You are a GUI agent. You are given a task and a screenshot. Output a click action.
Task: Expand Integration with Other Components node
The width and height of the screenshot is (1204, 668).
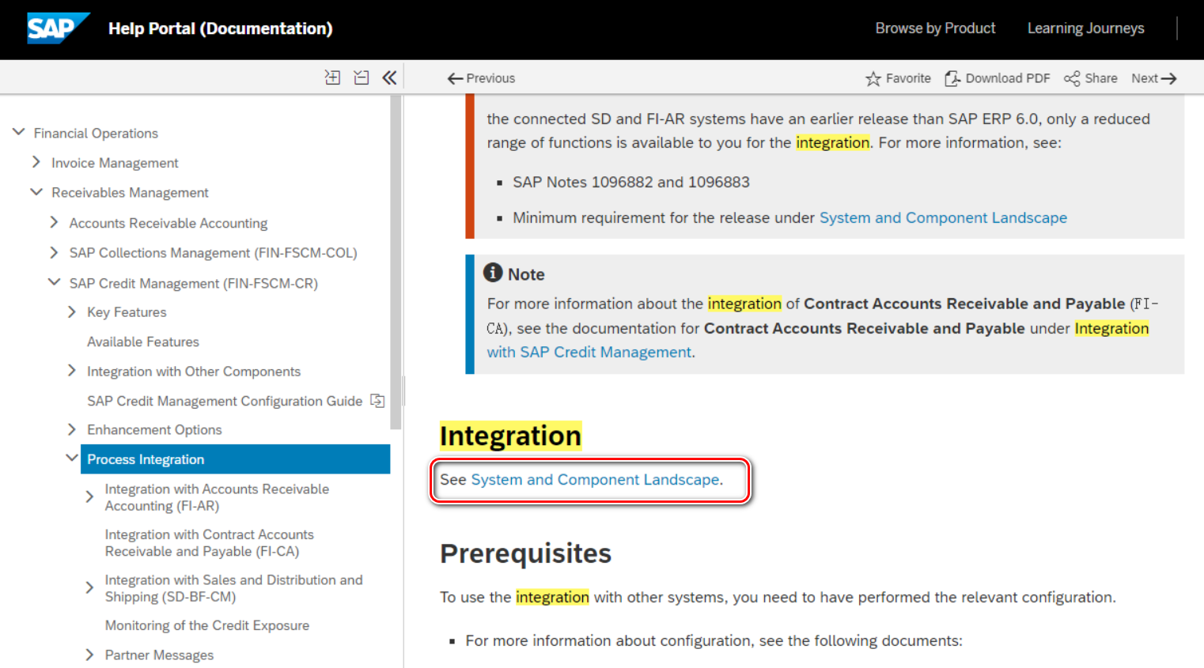coord(72,371)
